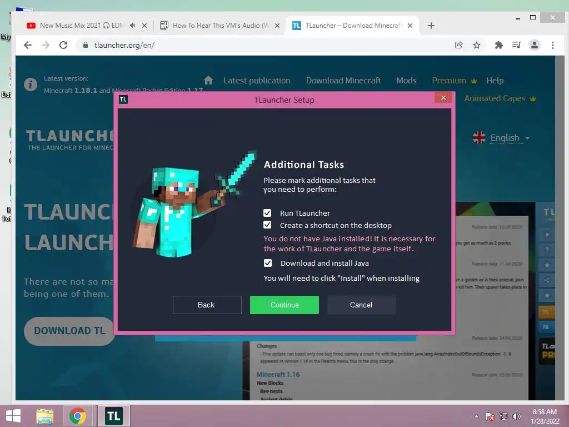Expand the English language dropdown

pos(502,138)
